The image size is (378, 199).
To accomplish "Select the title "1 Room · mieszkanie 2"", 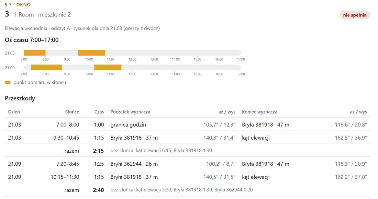I will [42, 15].
